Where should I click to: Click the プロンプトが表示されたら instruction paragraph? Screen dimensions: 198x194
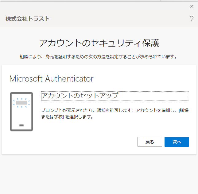point(115,113)
